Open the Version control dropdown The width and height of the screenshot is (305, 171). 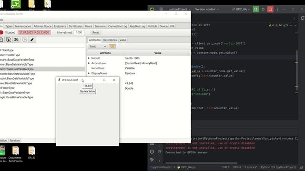point(207,9)
